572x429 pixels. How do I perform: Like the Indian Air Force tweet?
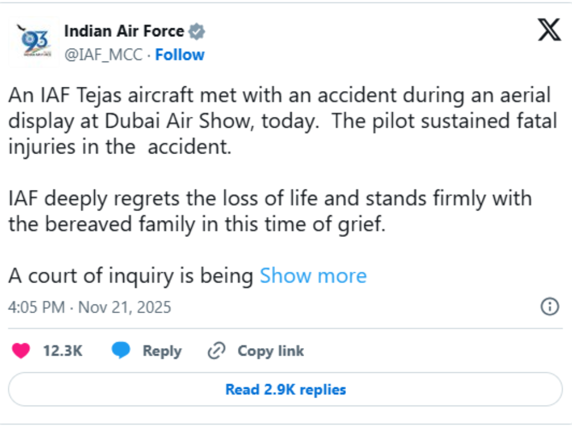21,351
